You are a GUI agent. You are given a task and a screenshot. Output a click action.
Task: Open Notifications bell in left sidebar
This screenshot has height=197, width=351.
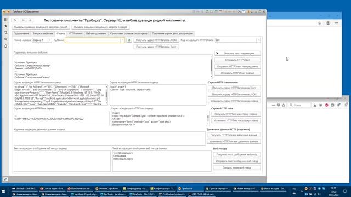tap(5, 46)
